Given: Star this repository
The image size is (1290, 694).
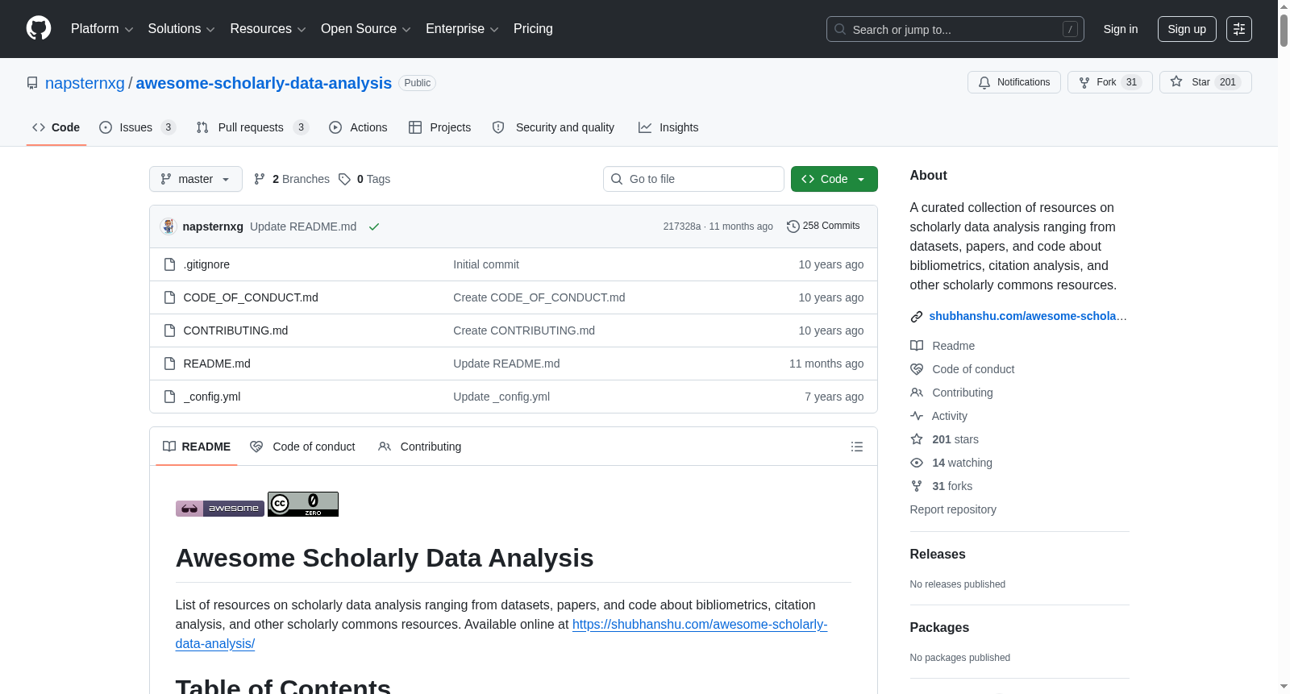Looking at the screenshot, I should pos(1205,82).
